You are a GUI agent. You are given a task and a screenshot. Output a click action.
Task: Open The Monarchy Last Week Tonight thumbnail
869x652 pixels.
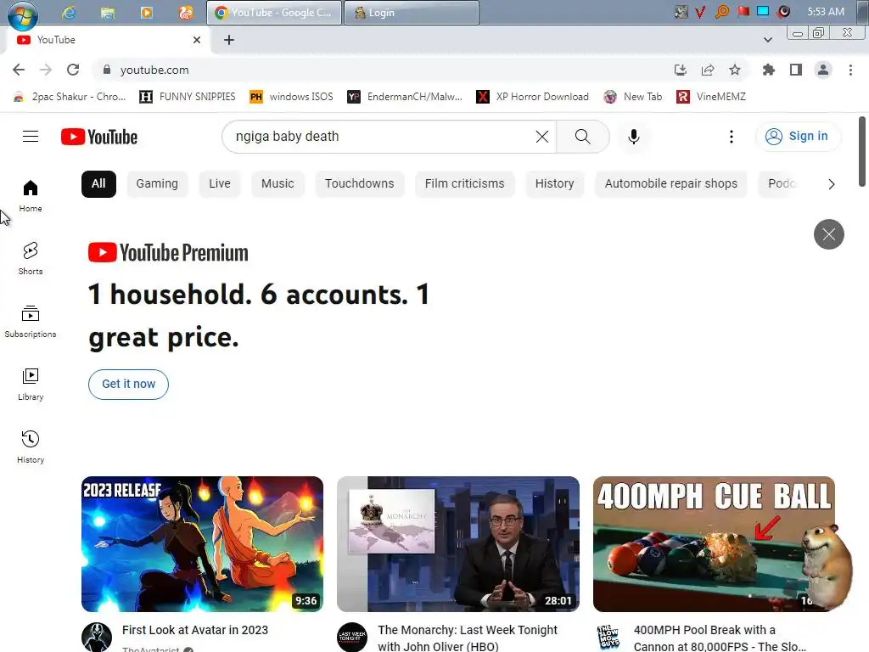458,544
